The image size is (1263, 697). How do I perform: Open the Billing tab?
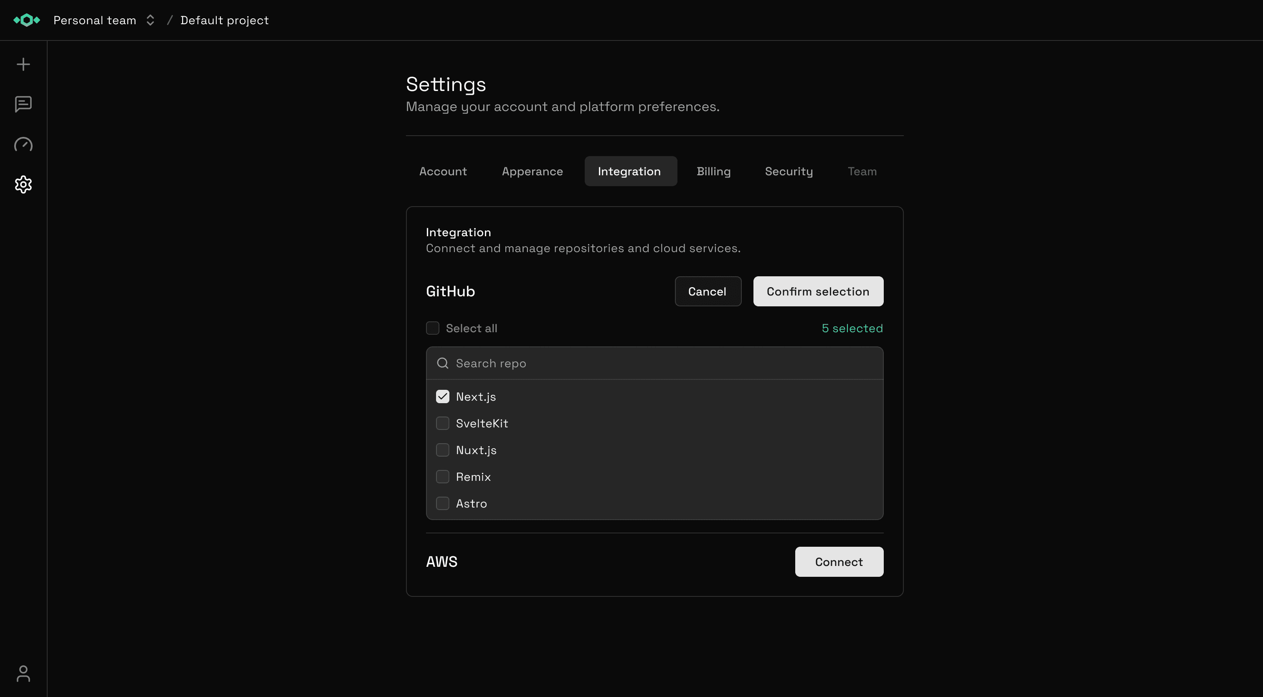713,171
